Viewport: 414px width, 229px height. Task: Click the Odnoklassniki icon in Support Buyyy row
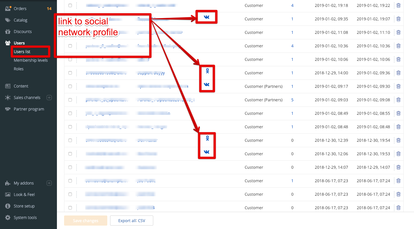point(207,71)
